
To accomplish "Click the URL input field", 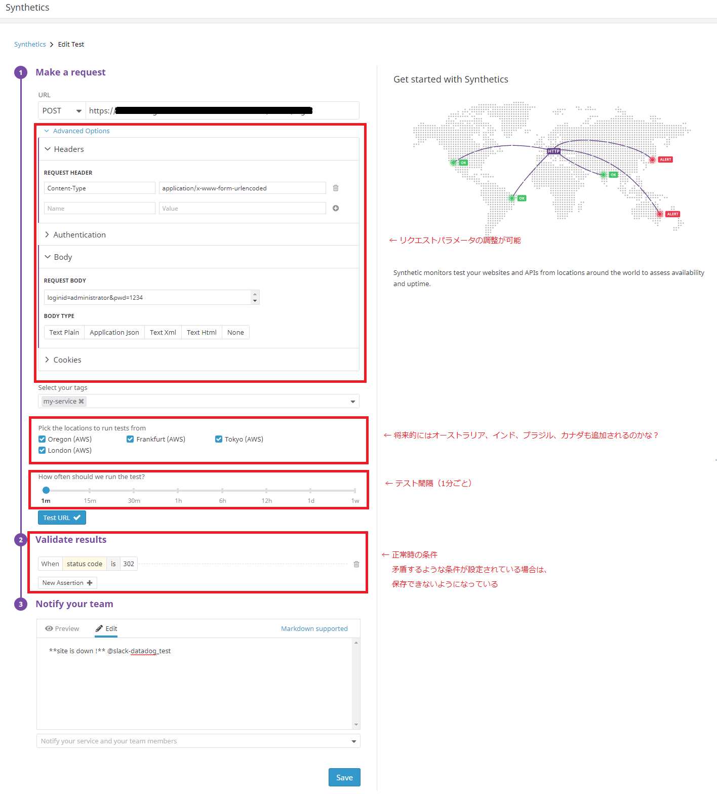I will click(x=222, y=111).
